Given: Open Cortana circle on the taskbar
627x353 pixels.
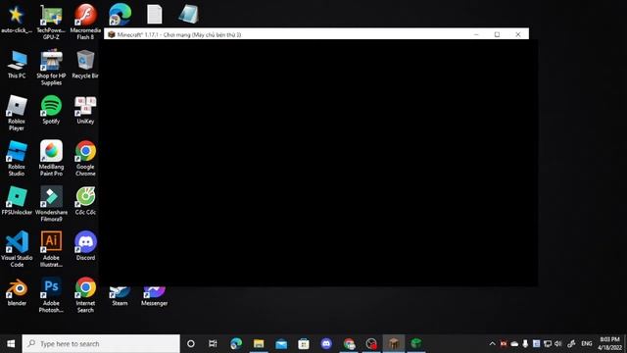Looking at the screenshot, I should (191, 343).
